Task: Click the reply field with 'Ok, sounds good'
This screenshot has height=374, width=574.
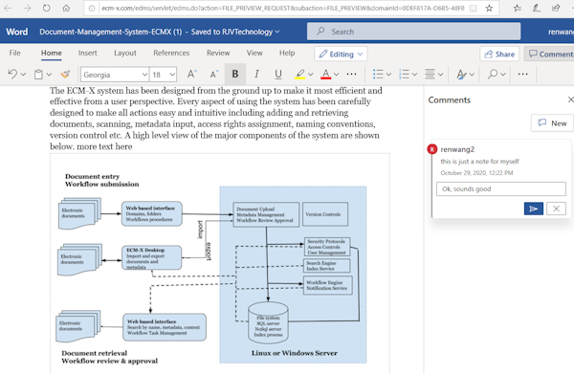Action: click(501, 188)
